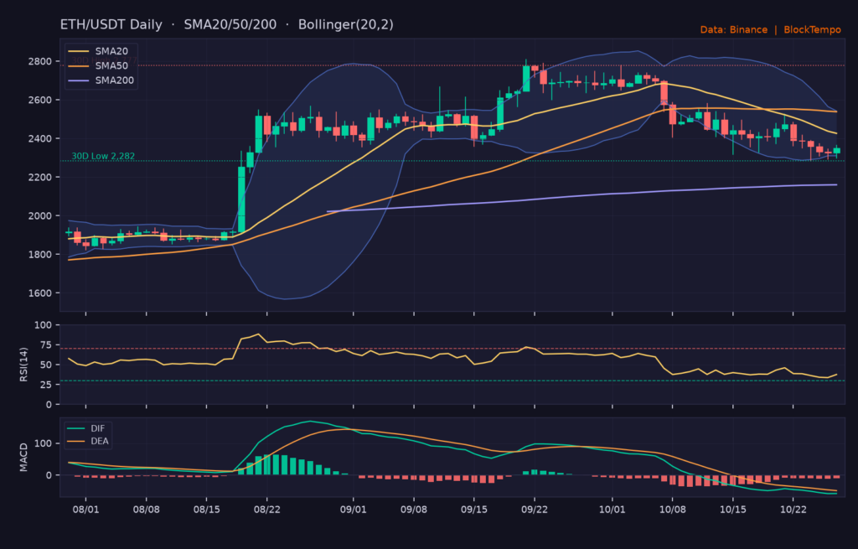Click the 09/22 date axis label
Image resolution: width=858 pixels, height=549 pixels.
tap(535, 509)
